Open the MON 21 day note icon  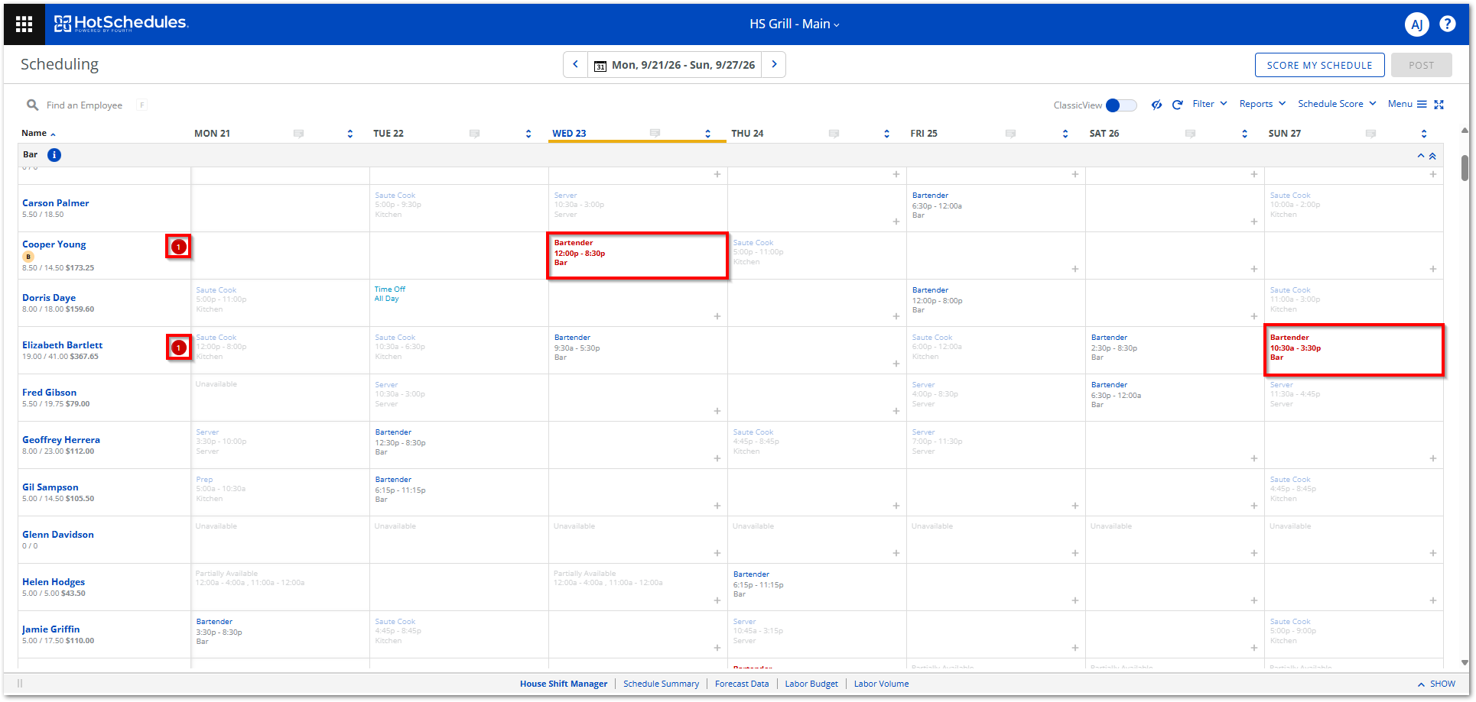click(298, 134)
